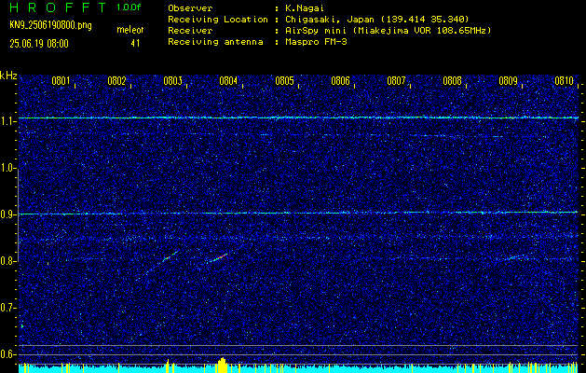Screen dimensions: 586x373
Task: Click the 0808 time marker
Action: coord(452,81)
